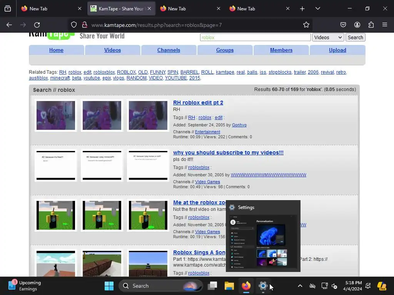Click the taskbar Search box

pyautogui.click(x=160, y=286)
